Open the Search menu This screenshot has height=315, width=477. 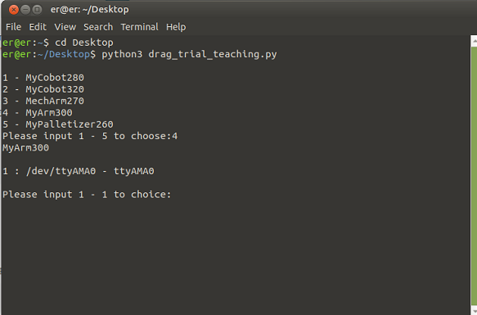coord(98,27)
